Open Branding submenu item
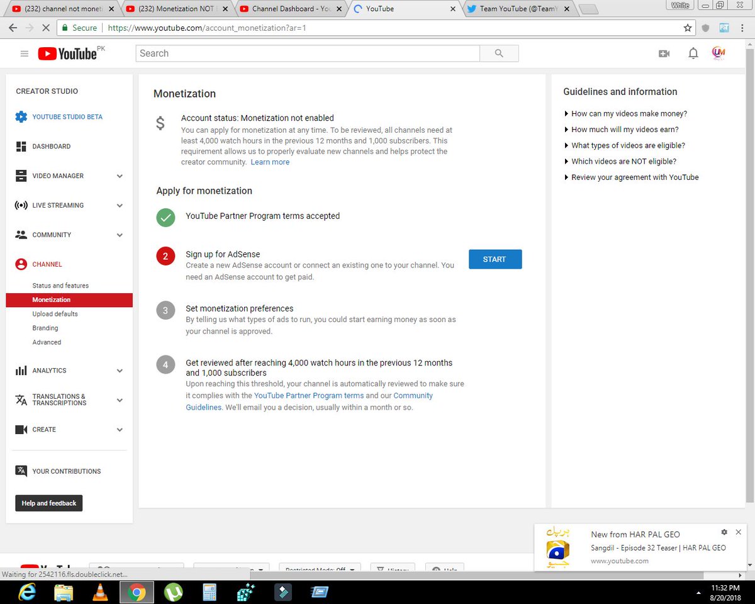The width and height of the screenshot is (755, 604). 45,328
